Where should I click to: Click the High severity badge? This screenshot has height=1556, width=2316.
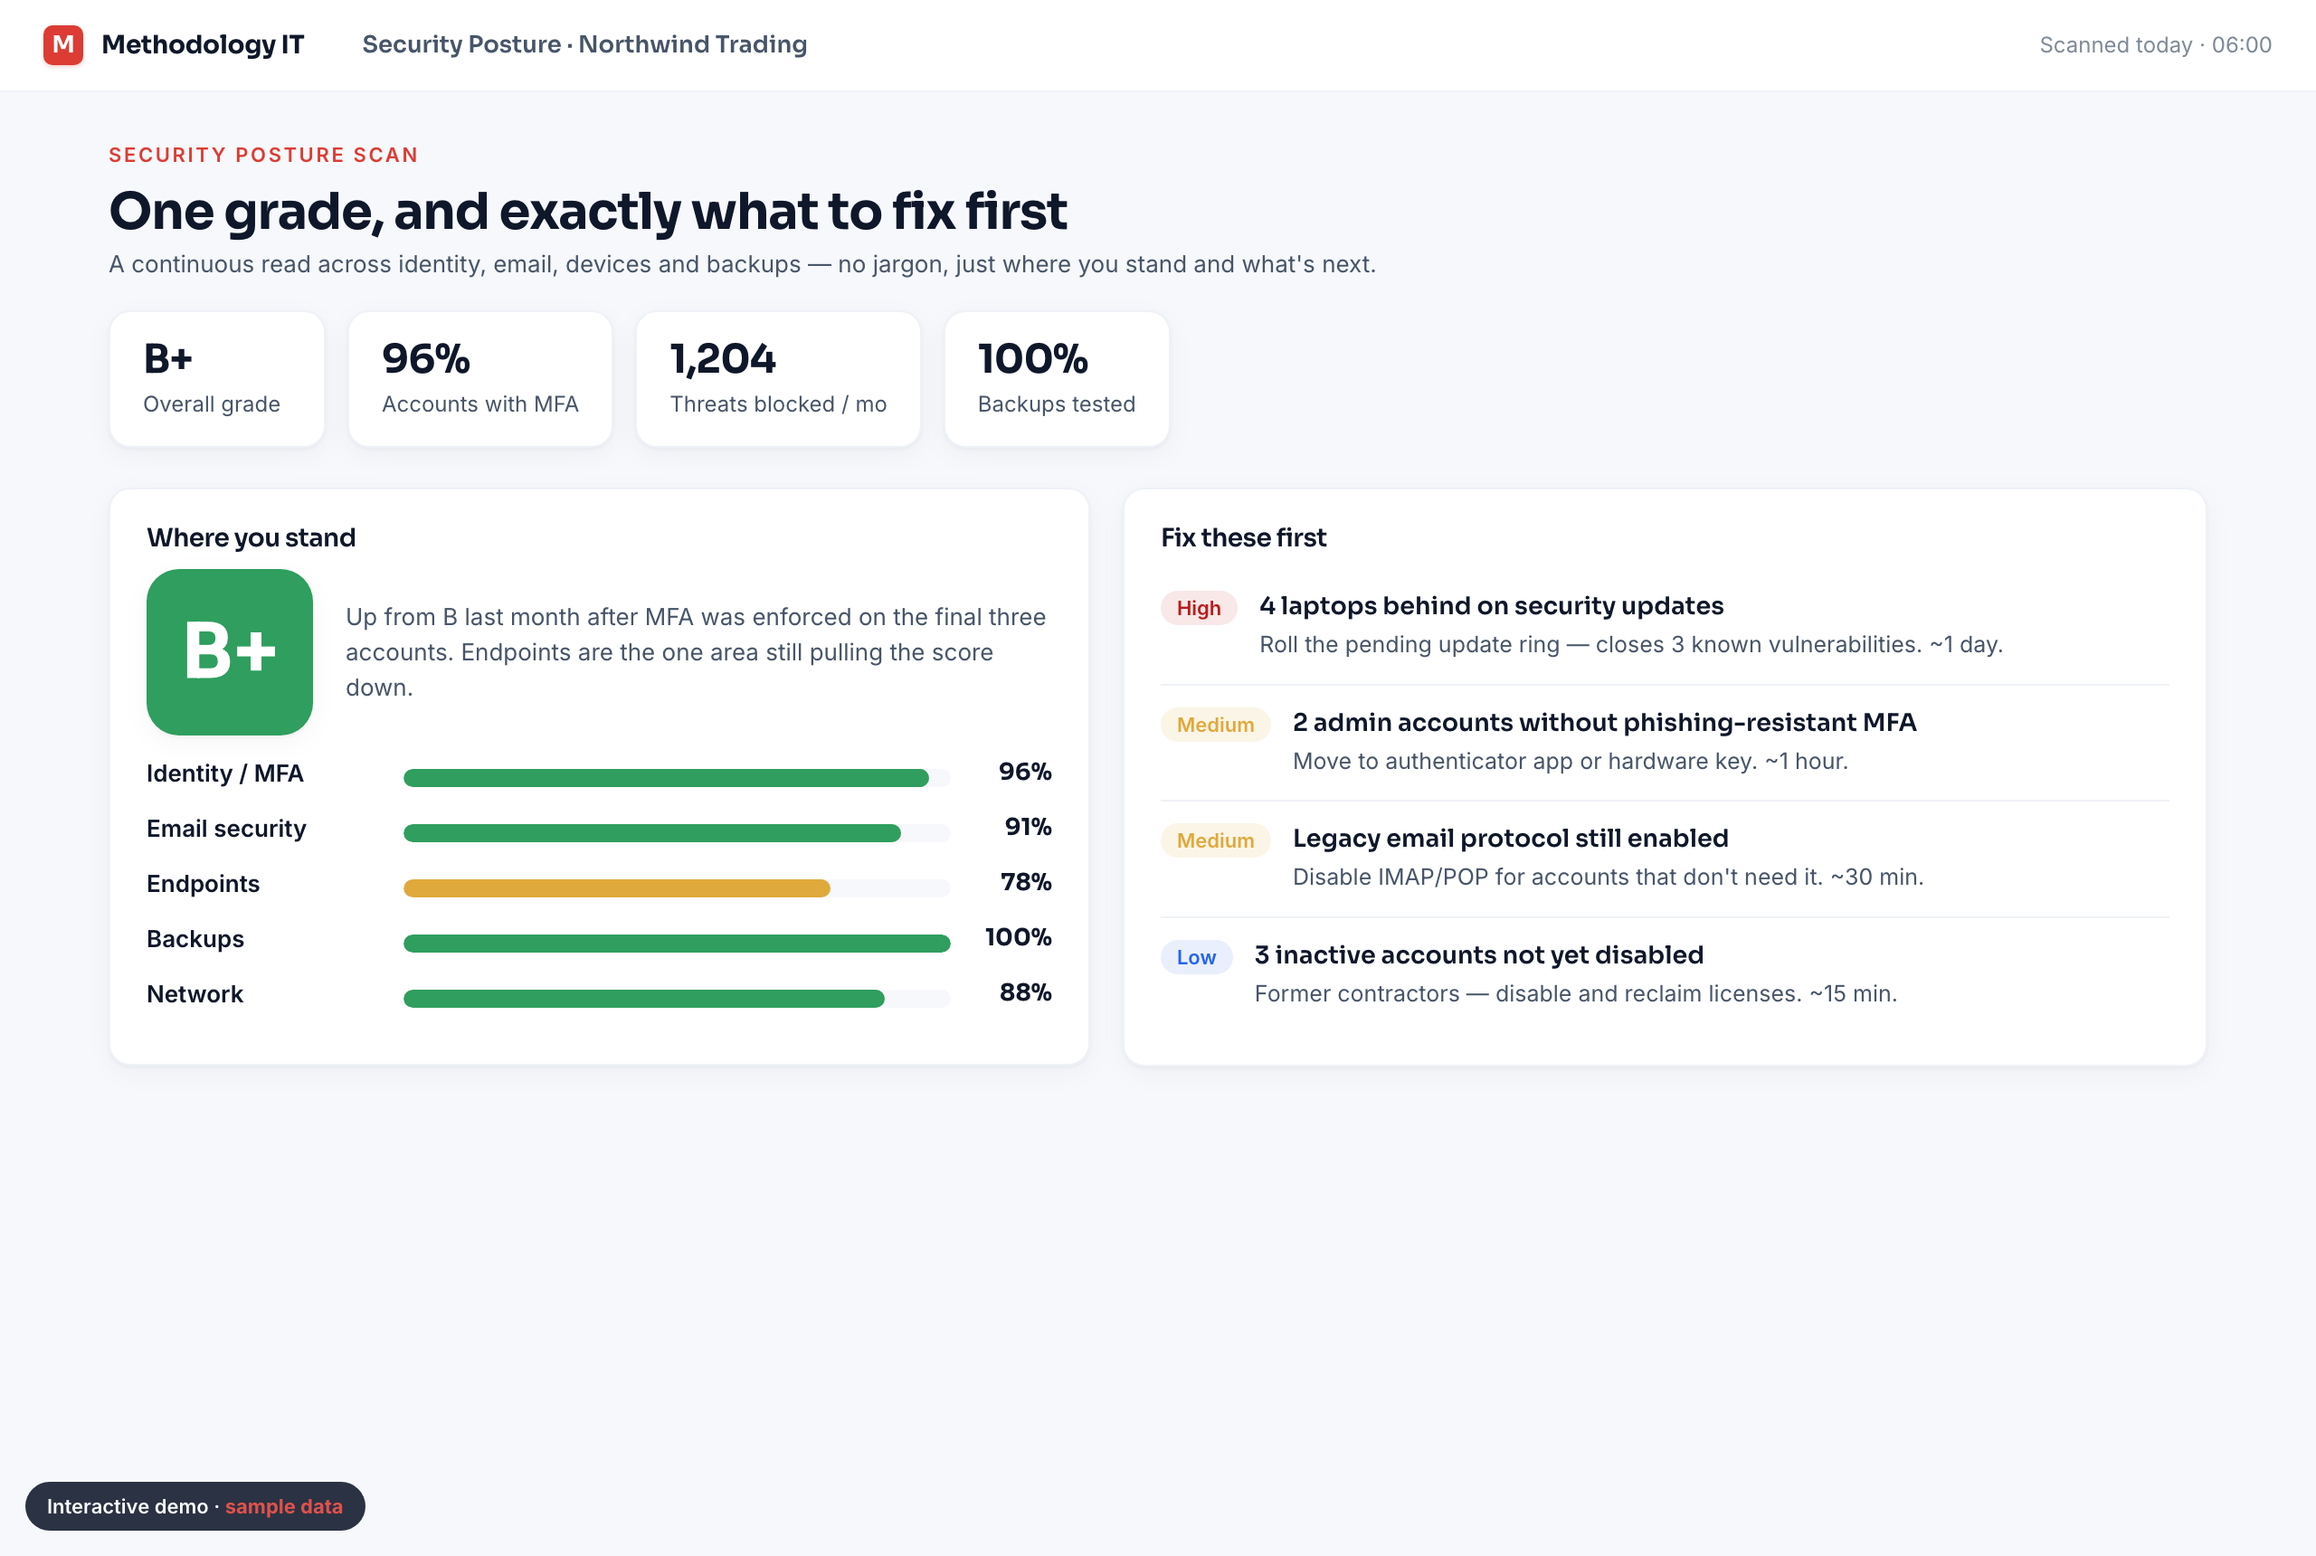click(x=1199, y=608)
